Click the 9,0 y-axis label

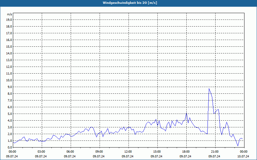(x=10, y=87)
